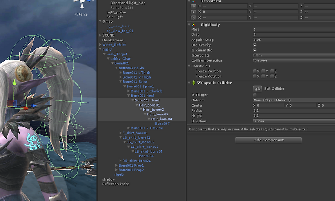335x201 pixels.
Task: Click the R rotation reset button
Action: pyautogui.click(x=194, y=12)
